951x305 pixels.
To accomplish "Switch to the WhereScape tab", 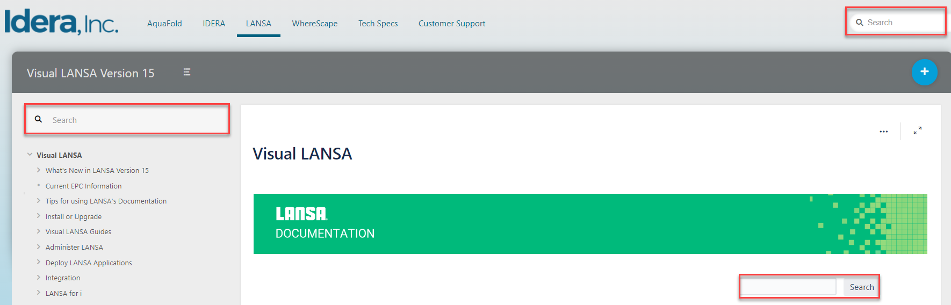I will (x=315, y=24).
